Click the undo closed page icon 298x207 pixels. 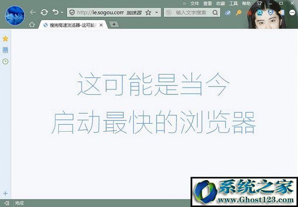point(55,12)
